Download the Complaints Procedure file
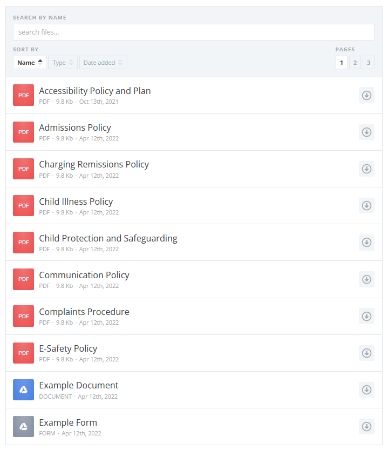Viewport: 388px width, 450px height. point(366,316)
